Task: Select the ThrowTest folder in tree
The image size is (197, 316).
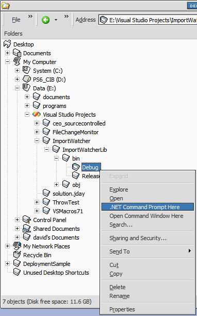Action: coord(66,202)
